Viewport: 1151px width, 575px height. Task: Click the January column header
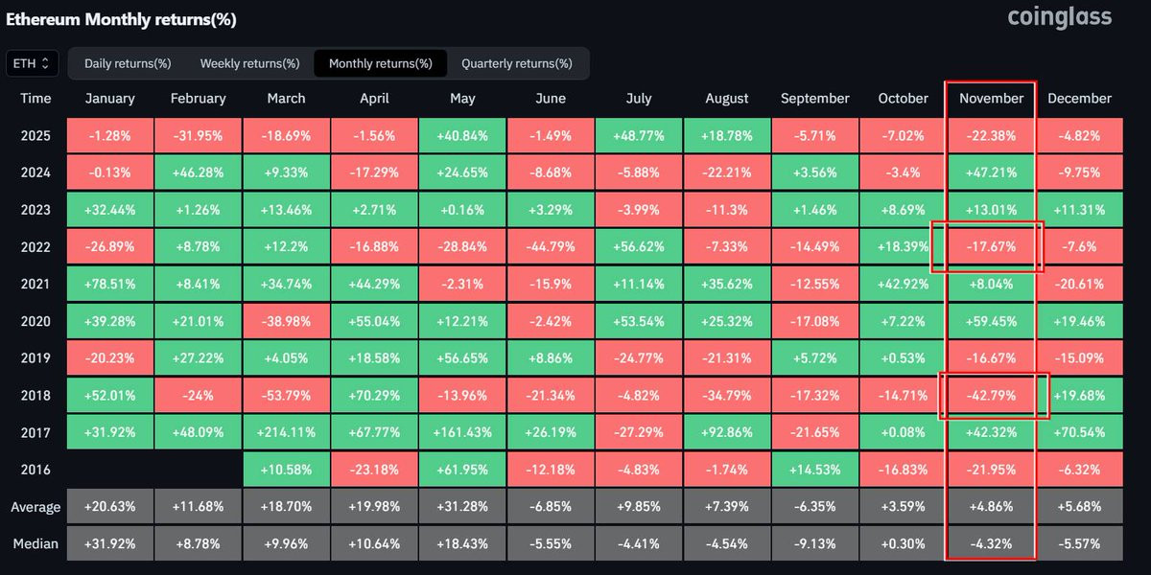click(x=110, y=98)
